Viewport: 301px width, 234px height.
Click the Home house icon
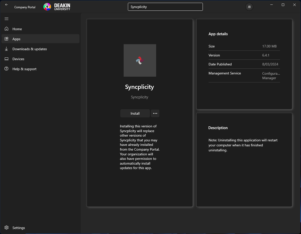coord(6,29)
